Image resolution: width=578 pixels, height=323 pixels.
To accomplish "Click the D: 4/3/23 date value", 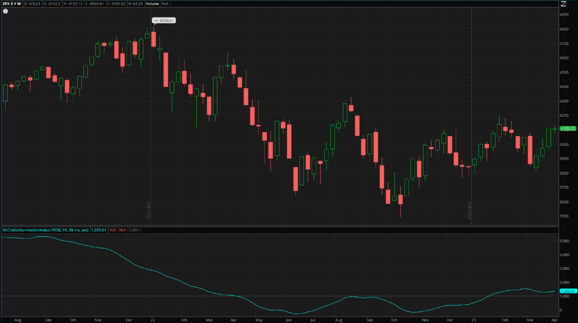I will [x=32, y=4].
